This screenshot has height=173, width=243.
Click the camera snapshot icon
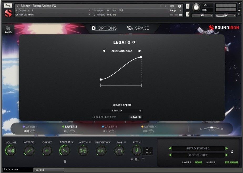tap(172, 6)
